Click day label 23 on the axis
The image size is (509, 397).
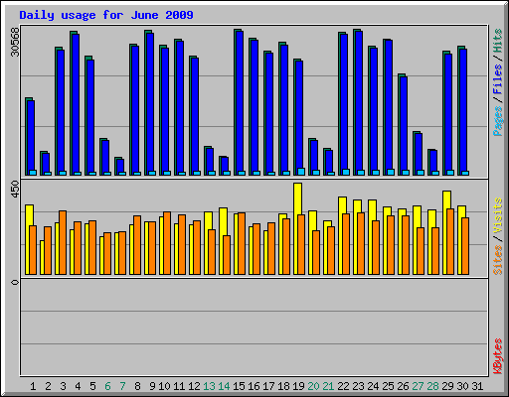[x=358, y=386]
